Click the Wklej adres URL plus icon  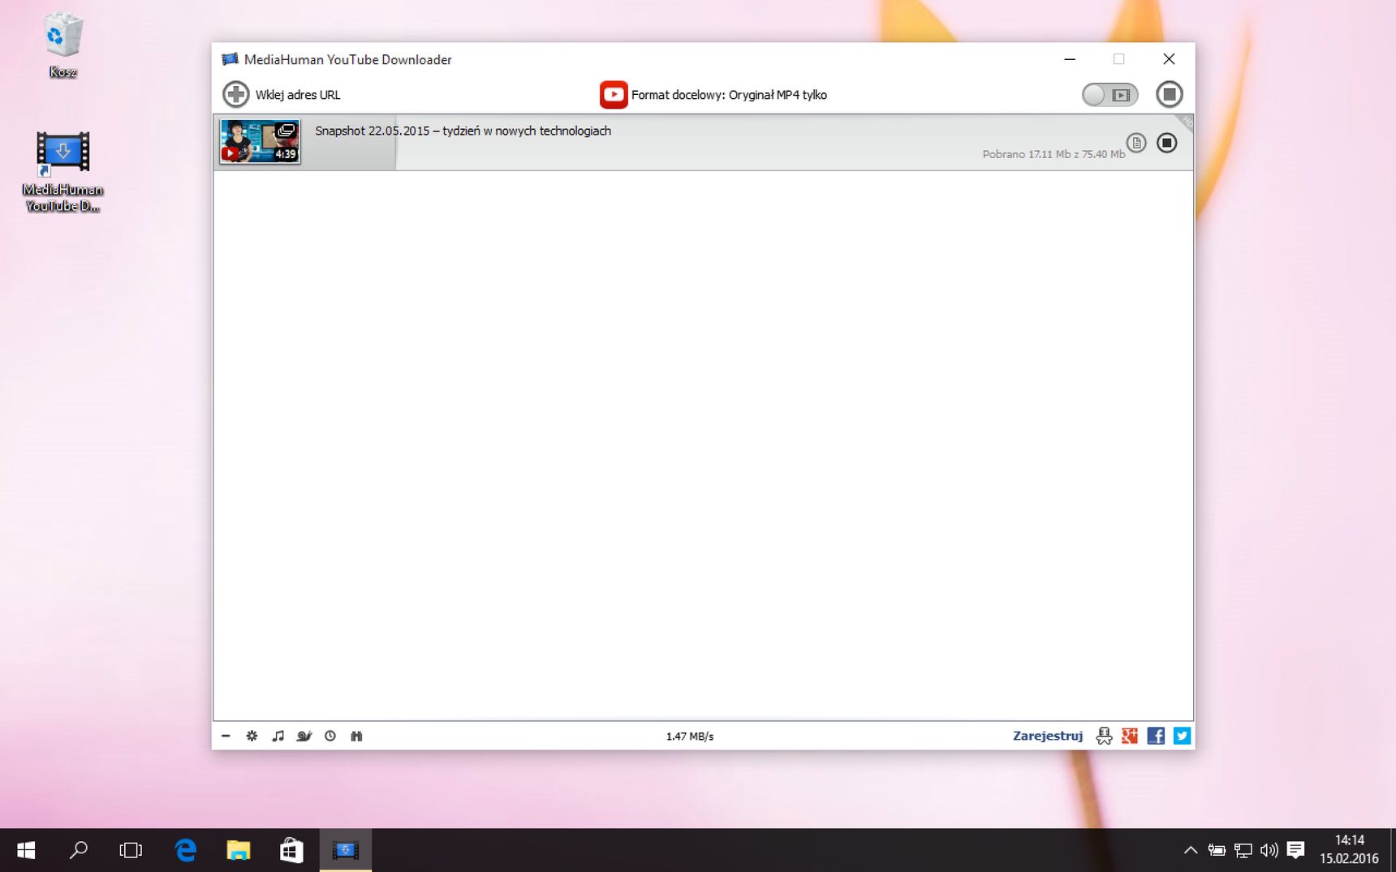(236, 94)
